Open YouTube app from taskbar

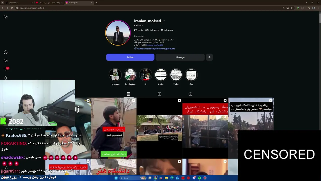click(183, 178)
